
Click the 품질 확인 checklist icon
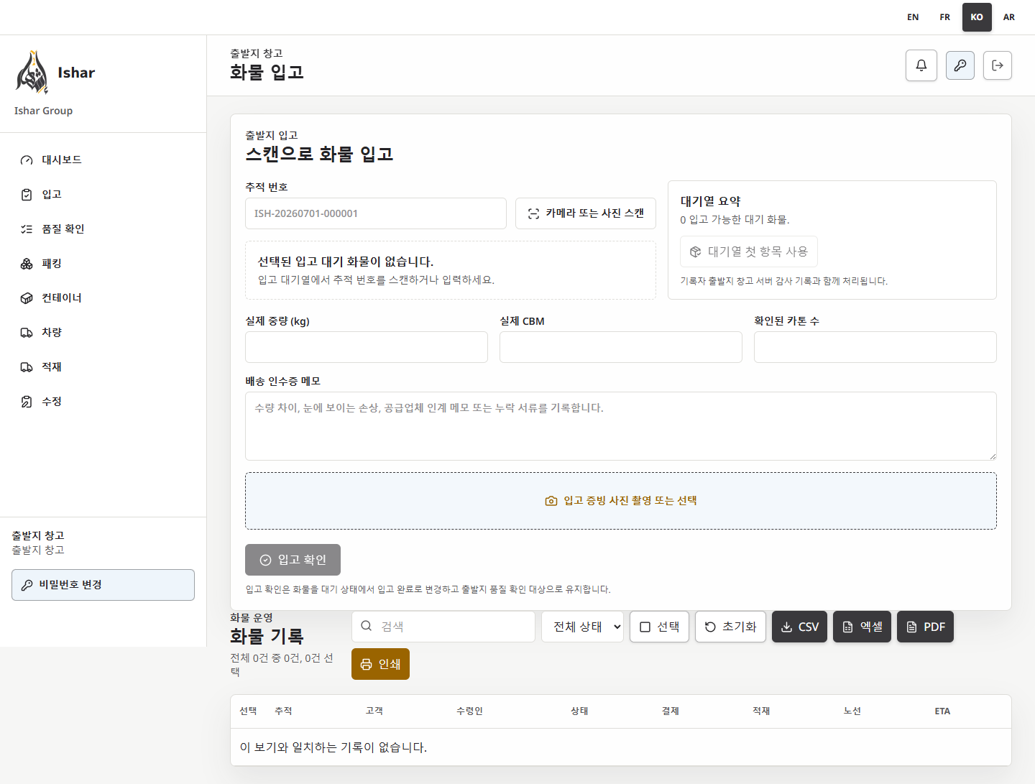tap(27, 229)
